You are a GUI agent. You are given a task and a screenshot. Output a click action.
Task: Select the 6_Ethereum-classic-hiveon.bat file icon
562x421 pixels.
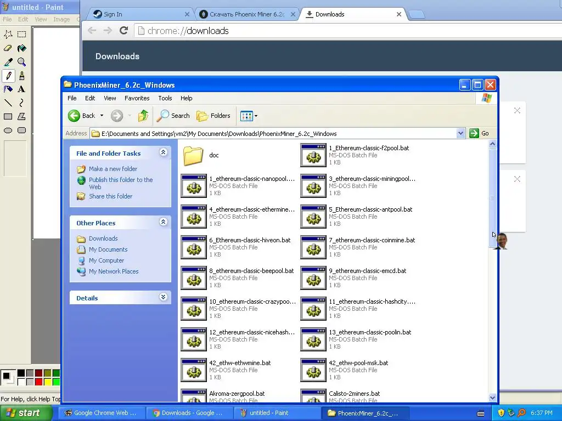[x=194, y=247]
